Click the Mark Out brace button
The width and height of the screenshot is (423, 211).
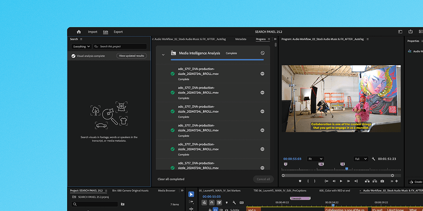314,181
